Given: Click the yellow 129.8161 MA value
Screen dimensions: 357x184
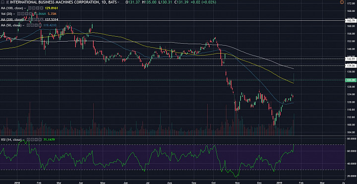Looking at the screenshot, I should pyautogui.click(x=52, y=8).
